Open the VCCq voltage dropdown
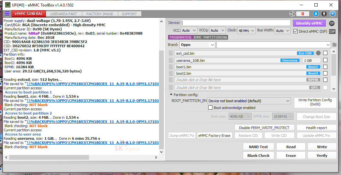This screenshot has height=175, width=341. coord(218,31)
